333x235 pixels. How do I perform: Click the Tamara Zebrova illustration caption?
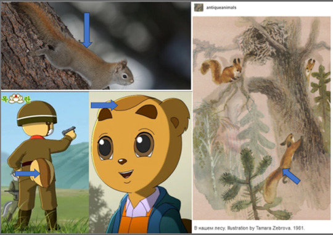(x=249, y=228)
